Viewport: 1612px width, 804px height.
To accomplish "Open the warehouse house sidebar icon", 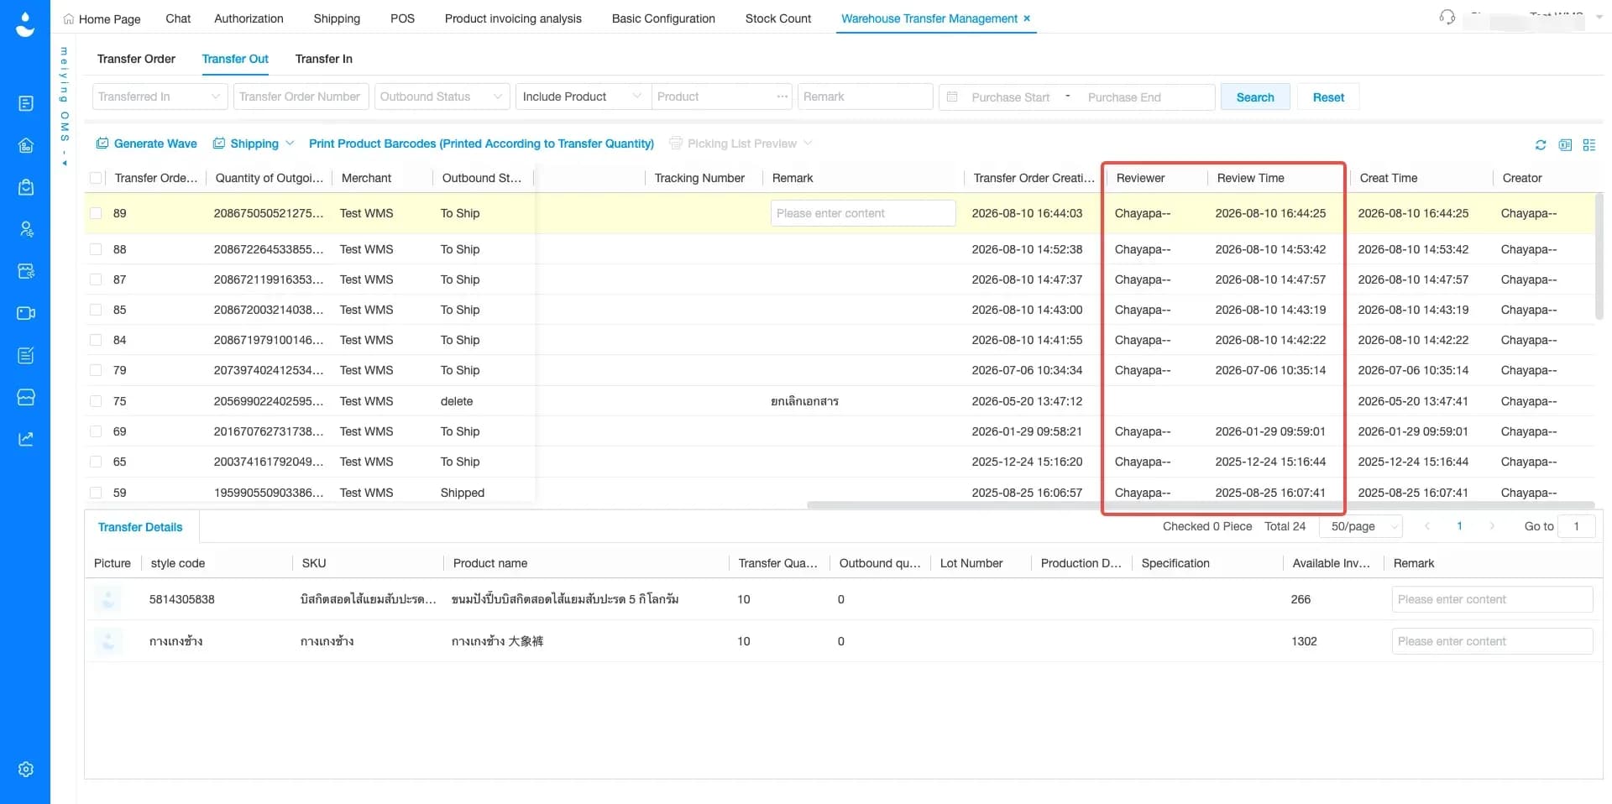I will pos(26,145).
